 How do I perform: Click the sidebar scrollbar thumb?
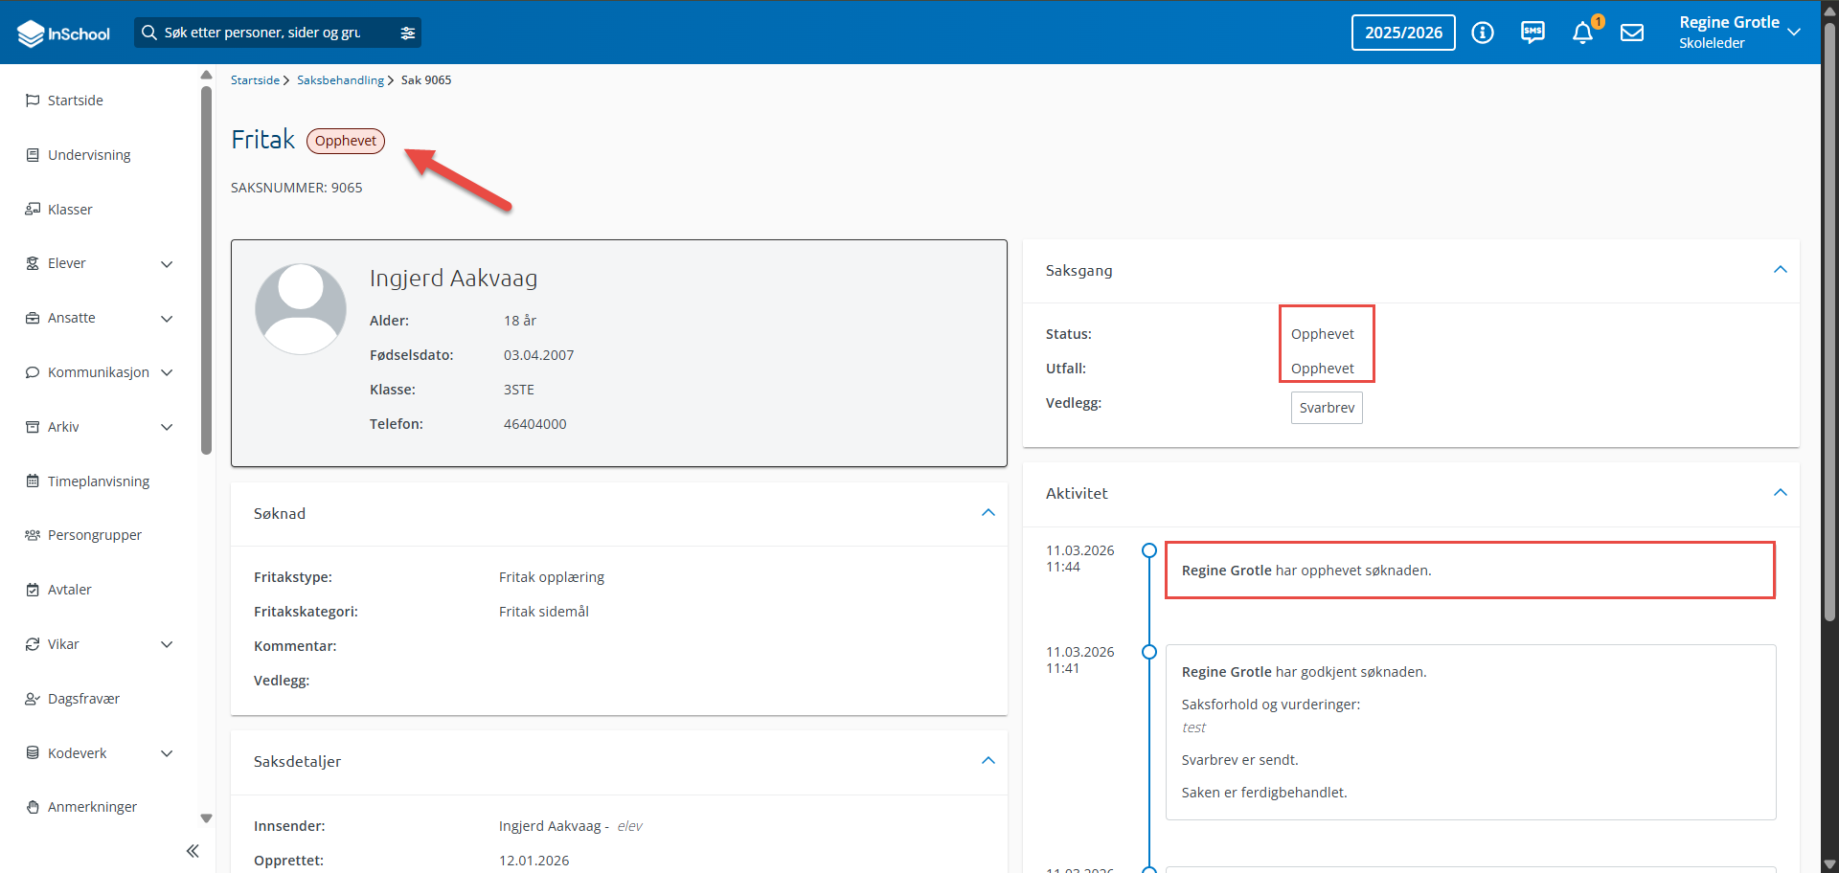tap(206, 270)
